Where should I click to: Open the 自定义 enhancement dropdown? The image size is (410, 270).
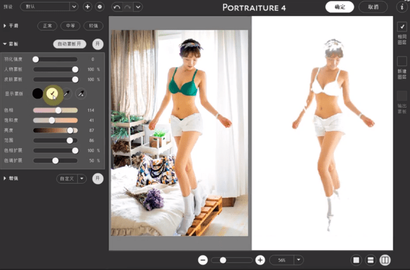click(x=71, y=179)
